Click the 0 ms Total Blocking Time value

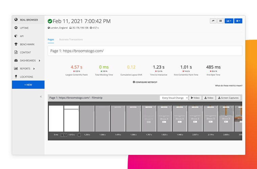point(104,67)
